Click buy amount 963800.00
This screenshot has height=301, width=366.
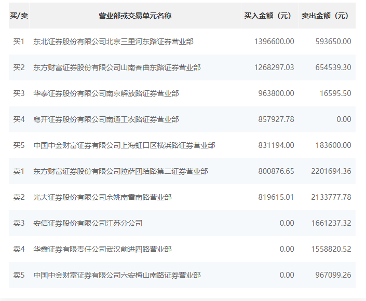[276, 93]
